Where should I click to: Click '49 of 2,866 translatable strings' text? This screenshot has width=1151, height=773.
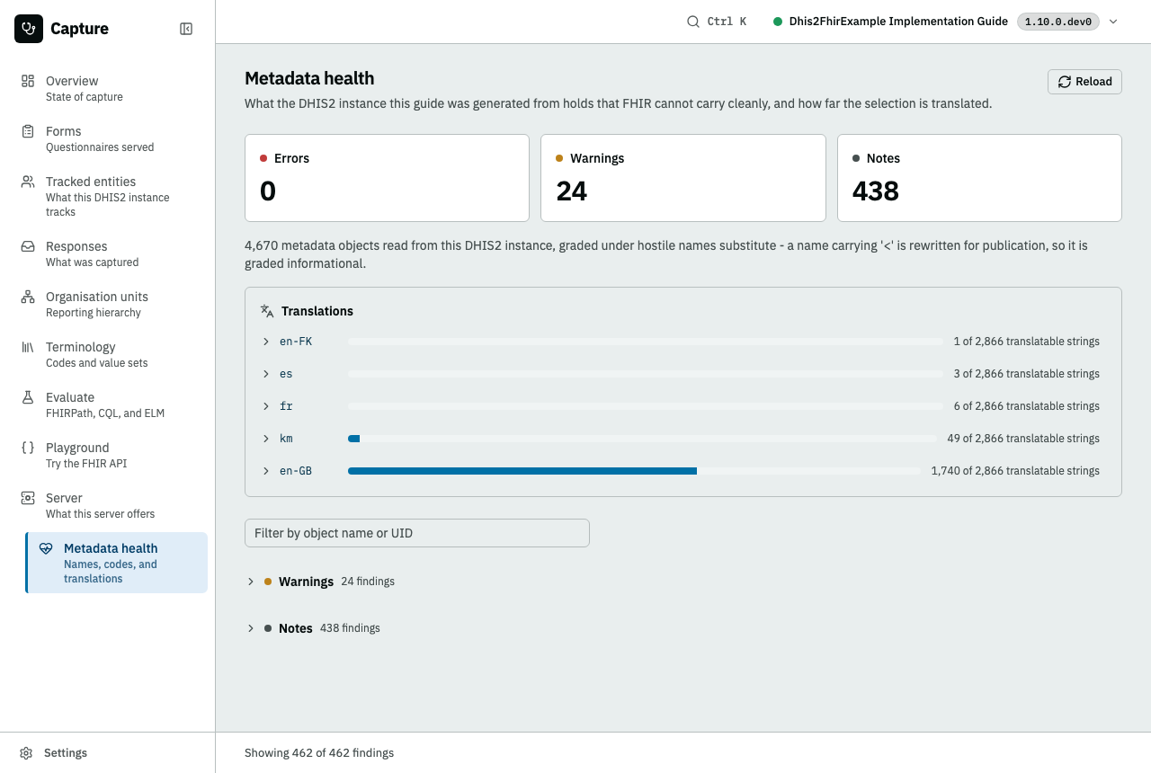point(1023,439)
